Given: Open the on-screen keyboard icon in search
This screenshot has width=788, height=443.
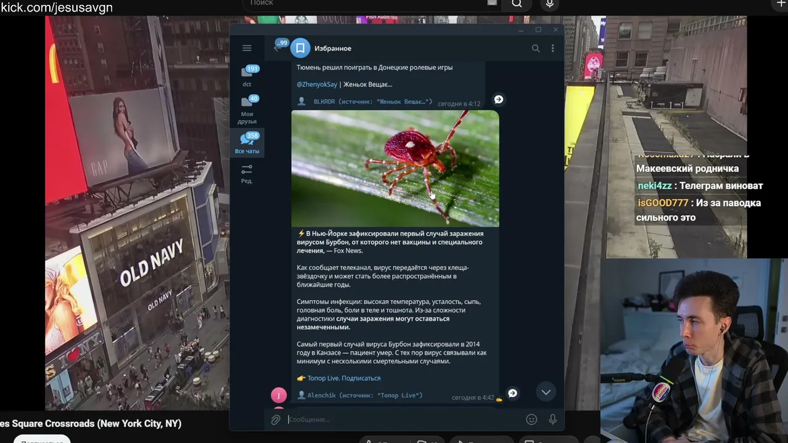Looking at the screenshot, I should tap(492, 3).
